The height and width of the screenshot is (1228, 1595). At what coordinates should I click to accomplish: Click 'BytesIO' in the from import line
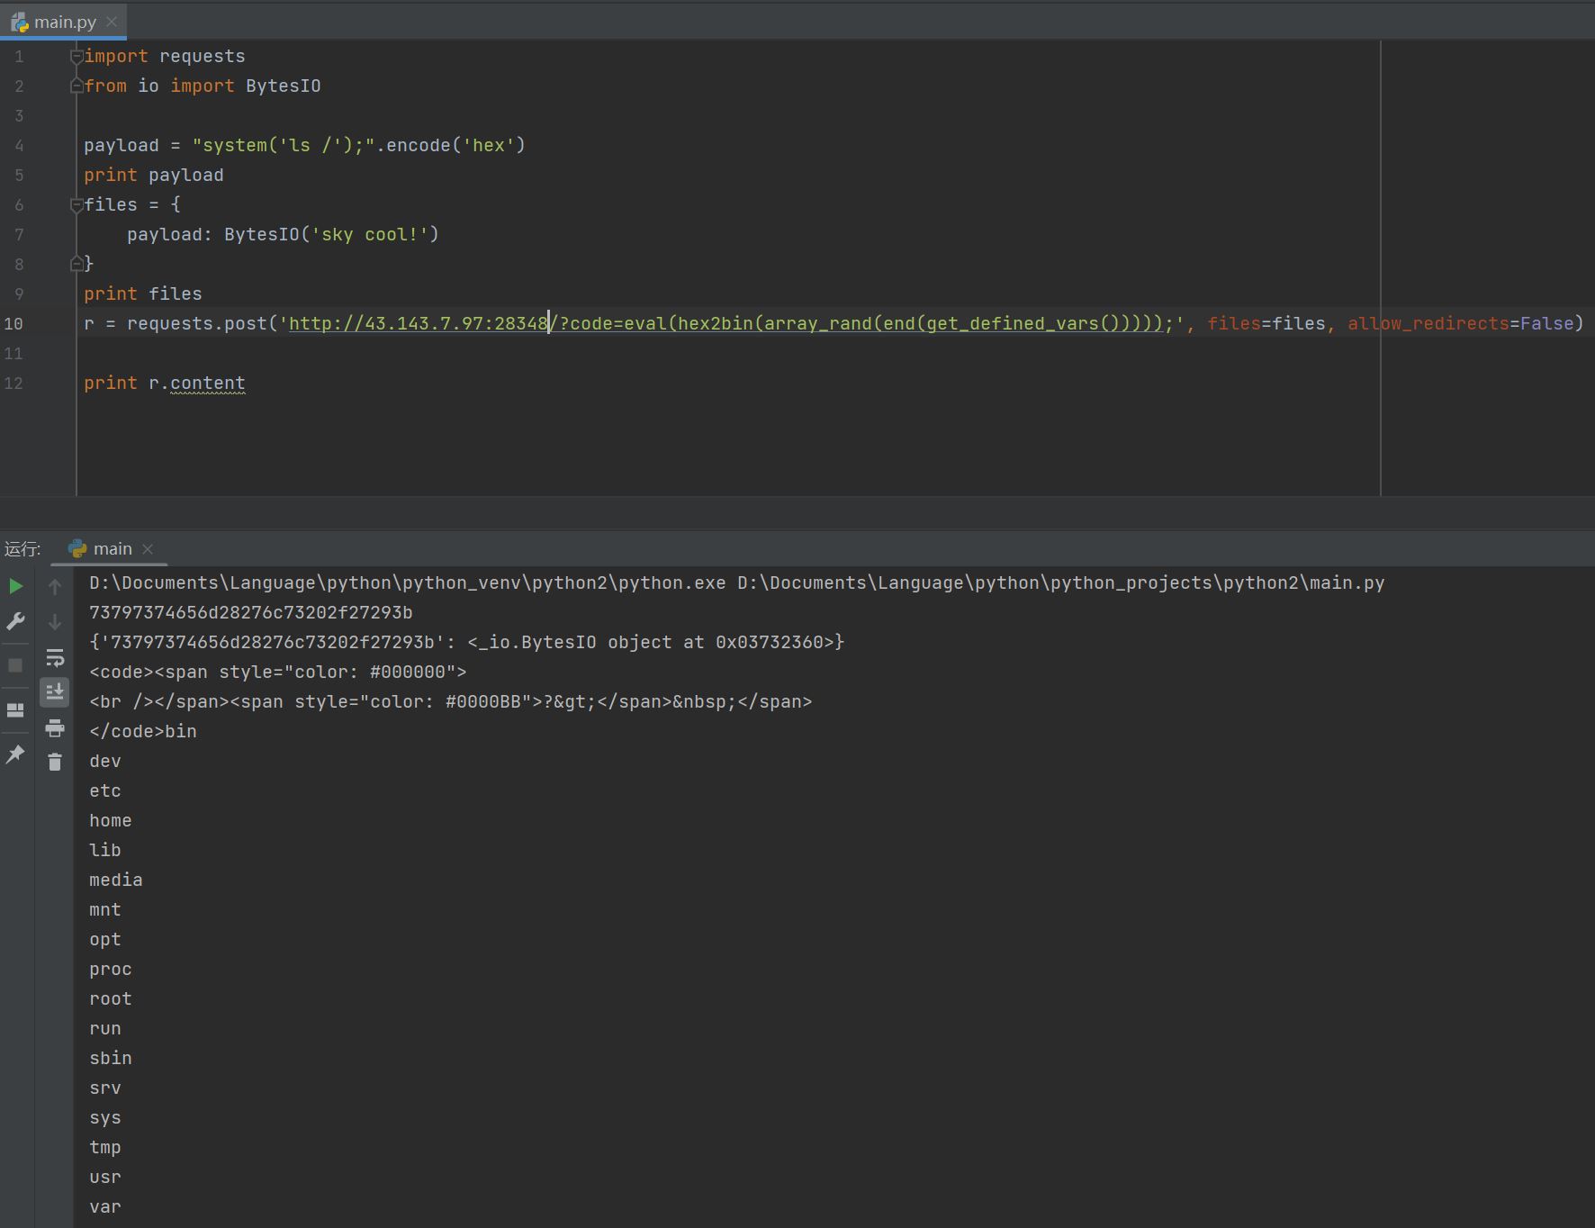(x=284, y=86)
